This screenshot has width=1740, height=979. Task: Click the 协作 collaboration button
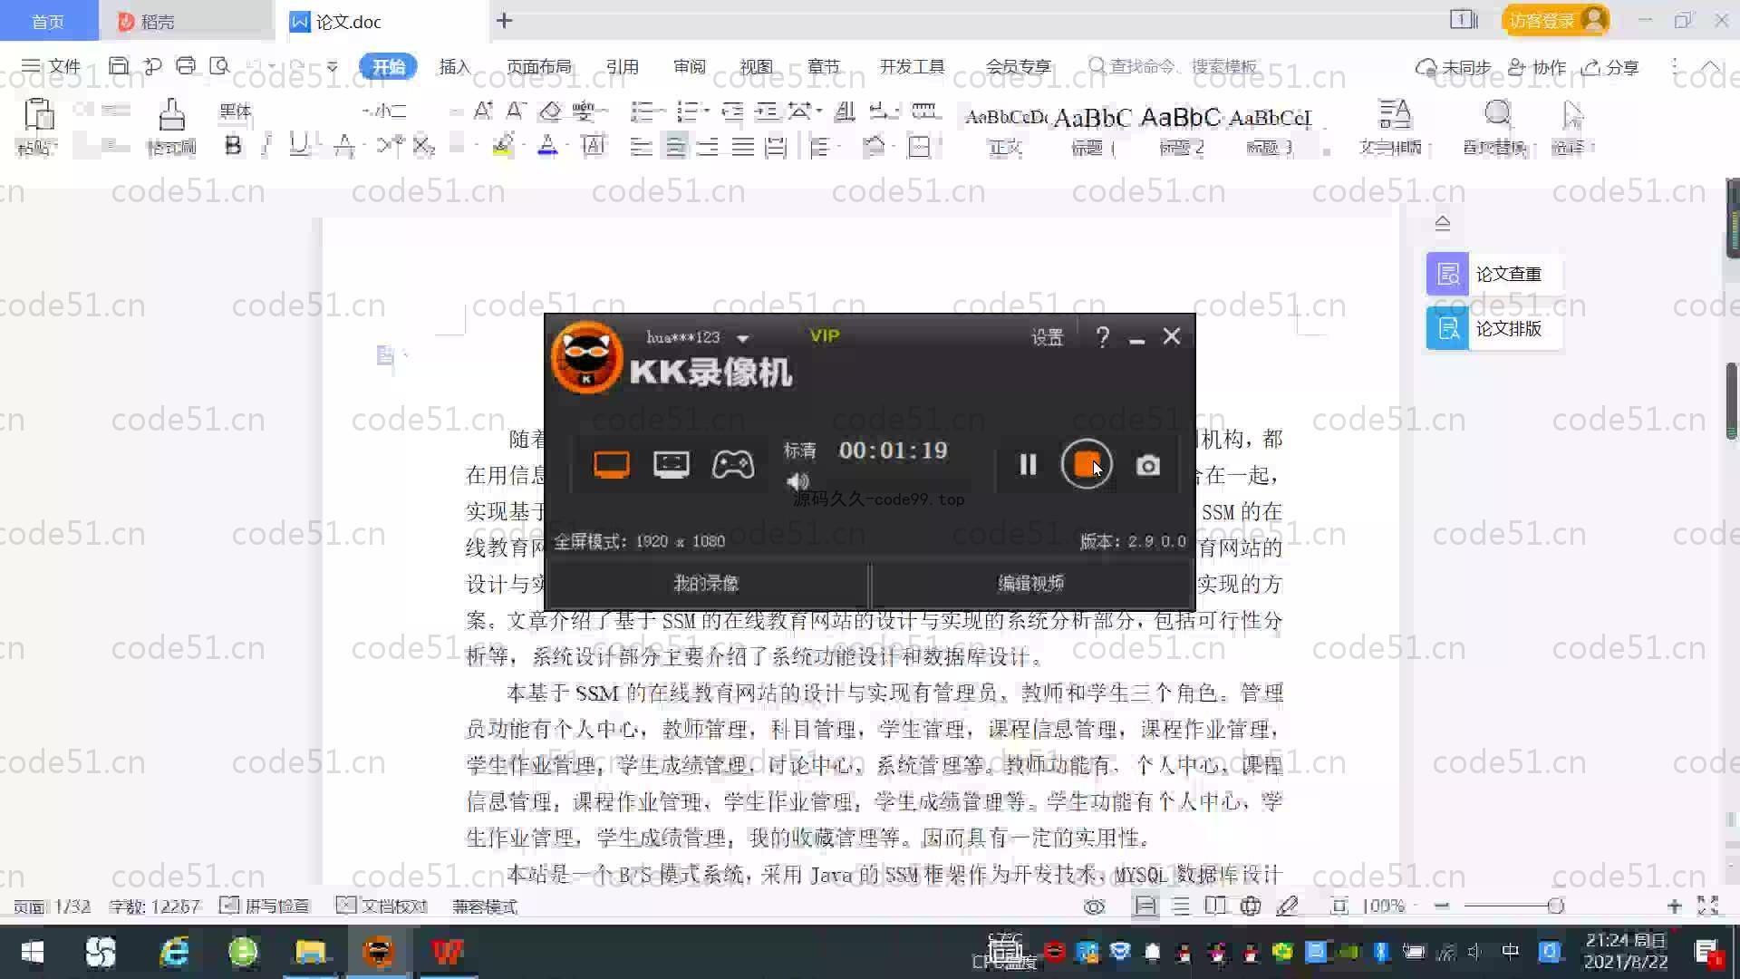(x=1537, y=67)
